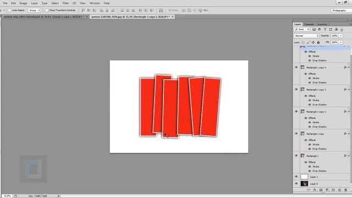This screenshot has width=352, height=198.
Task: Create a new layer icon
Action: pyautogui.click(x=339, y=190)
